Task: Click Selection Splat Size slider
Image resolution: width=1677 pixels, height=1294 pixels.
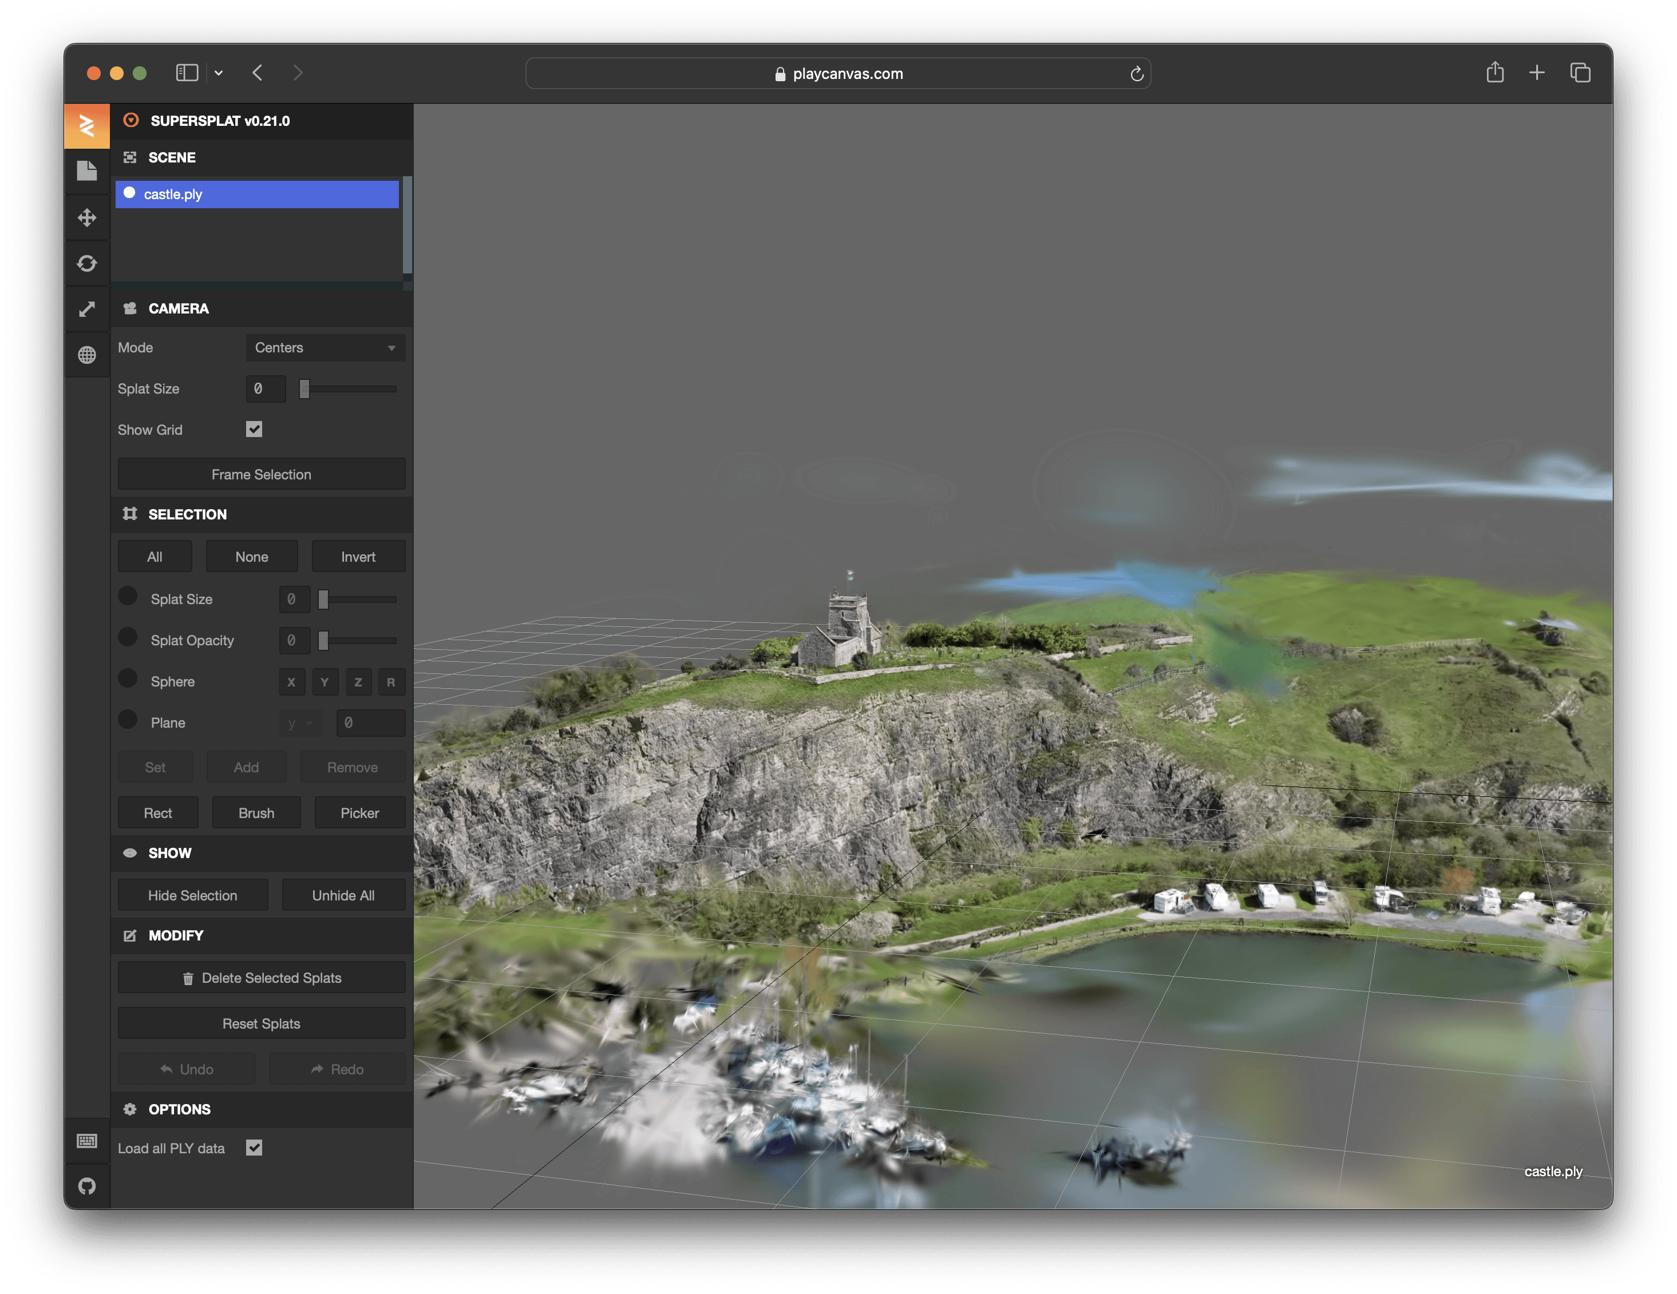Action: (x=357, y=600)
